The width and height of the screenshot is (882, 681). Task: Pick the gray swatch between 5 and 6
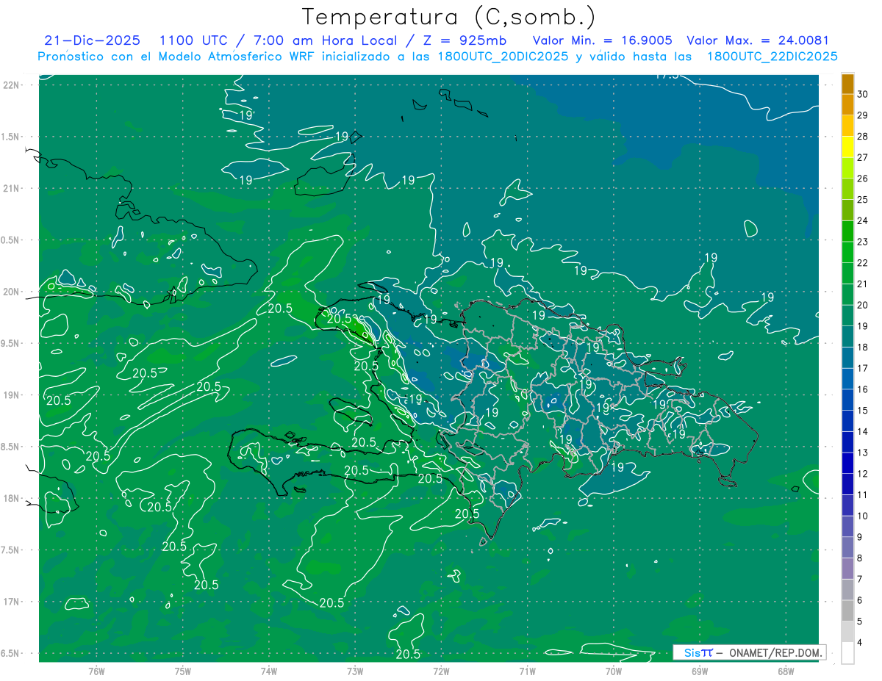[847, 610]
